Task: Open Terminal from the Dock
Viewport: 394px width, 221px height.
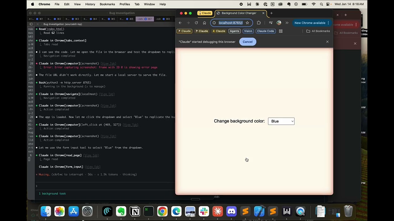Action: click(148, 211)
